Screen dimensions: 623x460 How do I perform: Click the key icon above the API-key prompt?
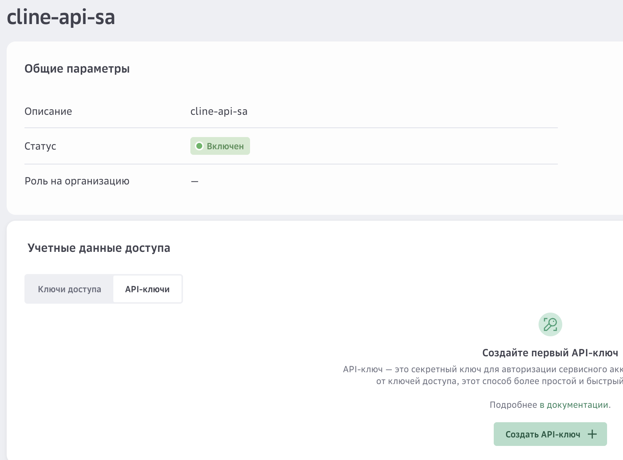tap(550, 324)
